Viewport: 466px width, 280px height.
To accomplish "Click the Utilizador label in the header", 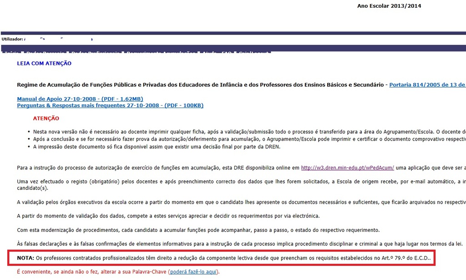I will click(12, 39).
